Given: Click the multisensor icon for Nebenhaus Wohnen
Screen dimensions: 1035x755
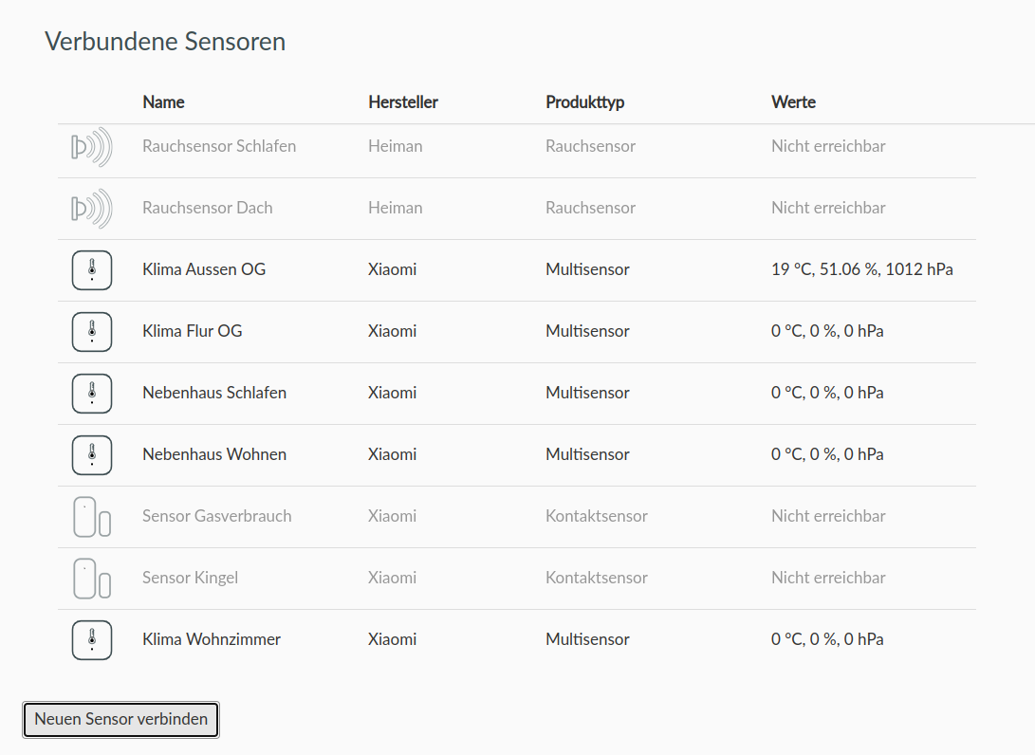Looking at the screenshot, I should (92, 455).
